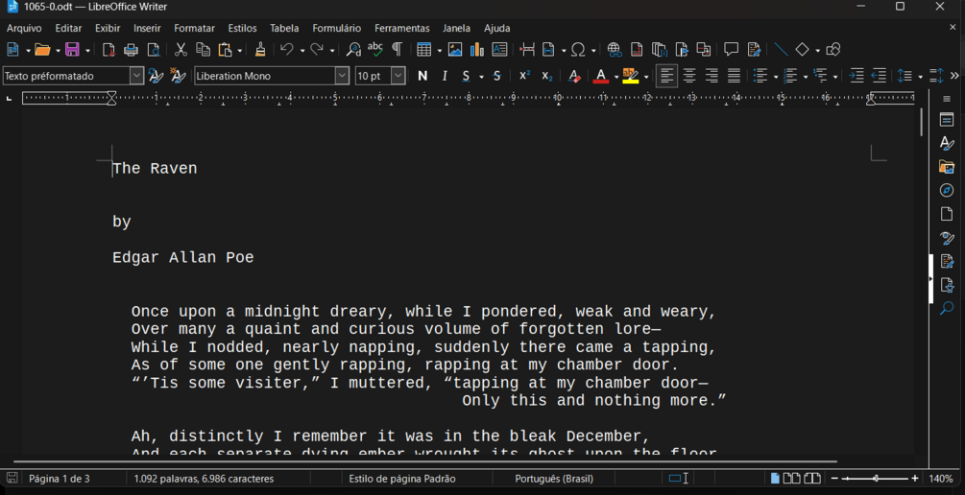
Task: Open the Ajuda menu
Action: point(496,28)
